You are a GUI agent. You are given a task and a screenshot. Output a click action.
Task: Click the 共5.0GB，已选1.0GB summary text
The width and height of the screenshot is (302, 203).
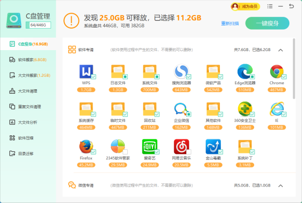click(252, 185)
